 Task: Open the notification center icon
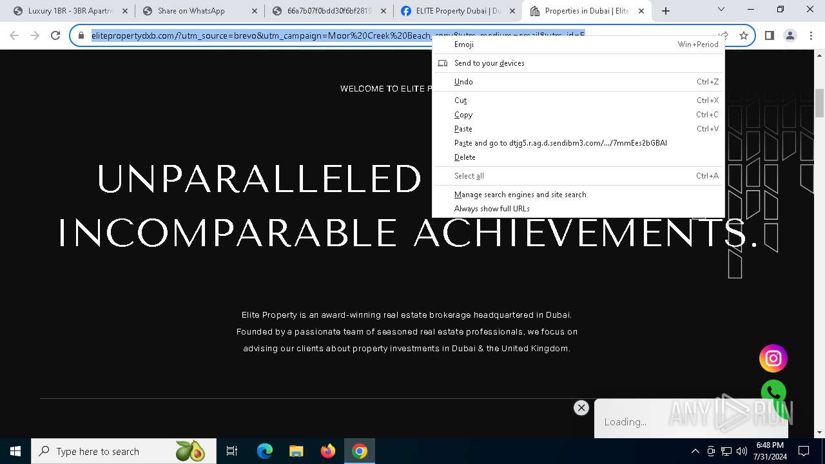click(804, 451)
